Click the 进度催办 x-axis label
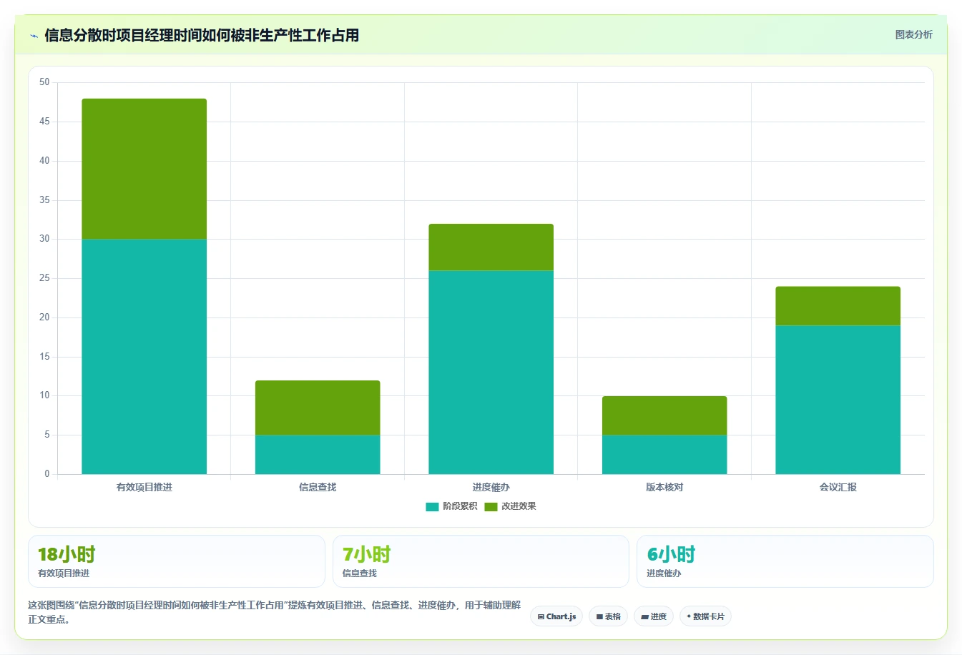962x655 pixels. click(491, 487)
